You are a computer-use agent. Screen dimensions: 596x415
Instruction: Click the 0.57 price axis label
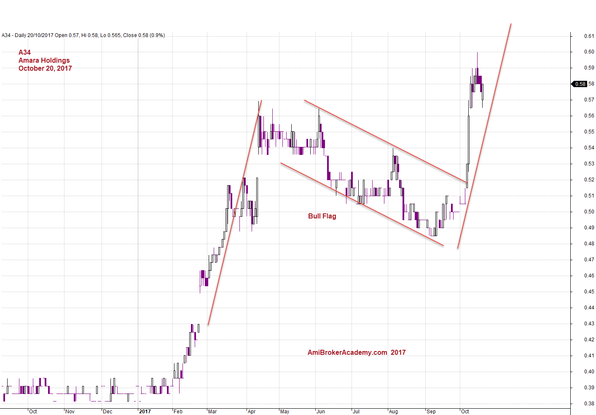click(x=589, y=100)
